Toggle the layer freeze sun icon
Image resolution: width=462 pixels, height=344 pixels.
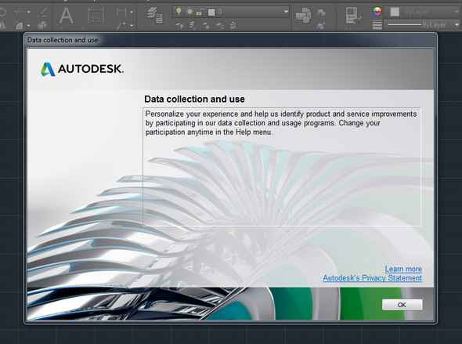pos(189,12)
